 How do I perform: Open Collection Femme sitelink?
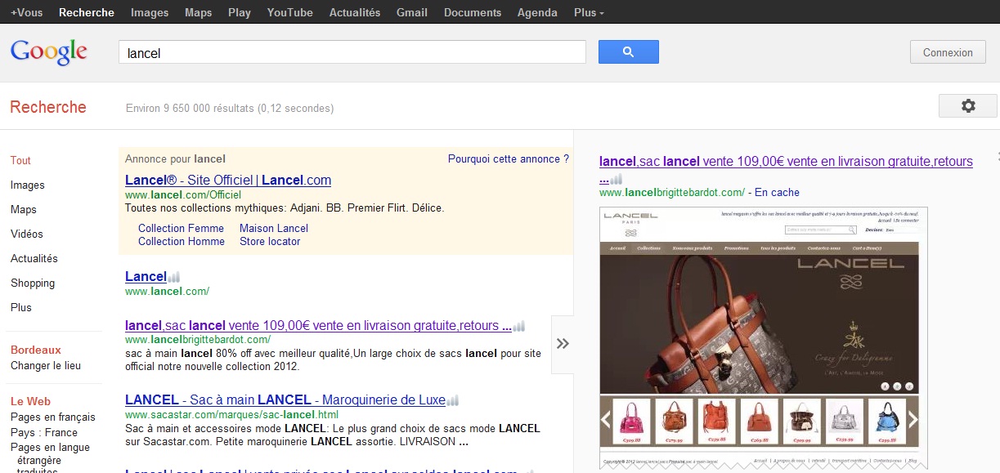click(x=181, y=228)
